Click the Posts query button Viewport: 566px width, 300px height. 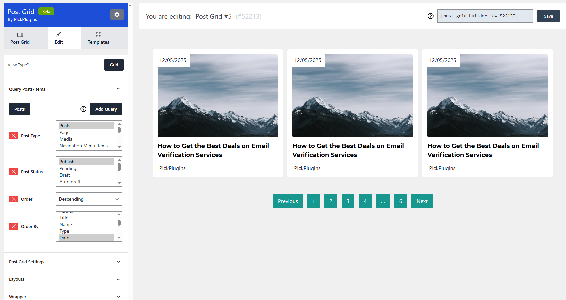click(19, 109)
